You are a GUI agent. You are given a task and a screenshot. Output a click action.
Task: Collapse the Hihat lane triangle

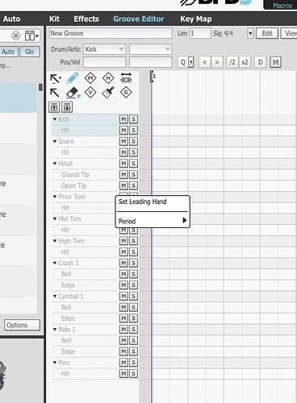point(55,163)
